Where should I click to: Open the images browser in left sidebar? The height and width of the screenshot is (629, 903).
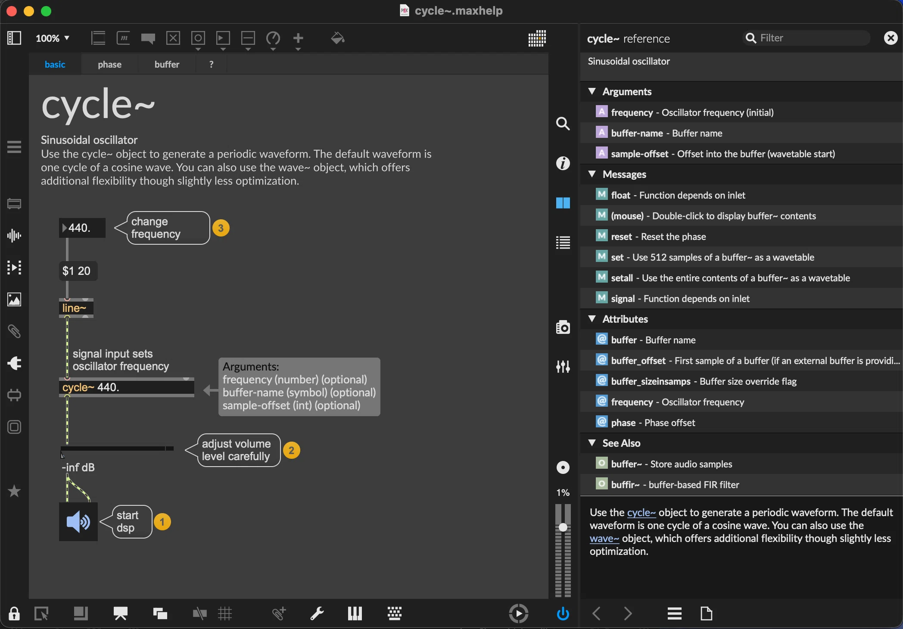click(x=14, y=299)
